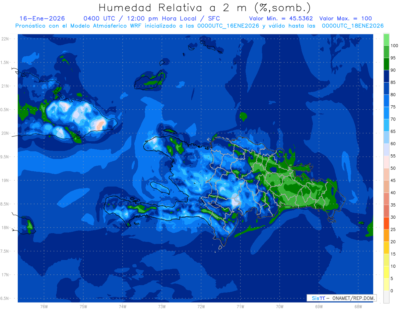Click the "9.5N" latitude label

click(x=5, y=157)
